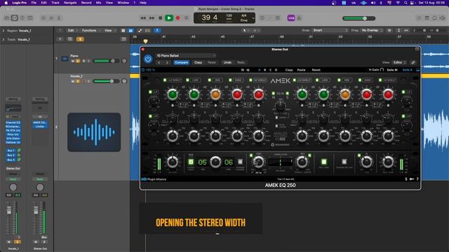Click the Stop button in transport
The width and height of the screenshot is (449, 252).
(x=161, y=18)
